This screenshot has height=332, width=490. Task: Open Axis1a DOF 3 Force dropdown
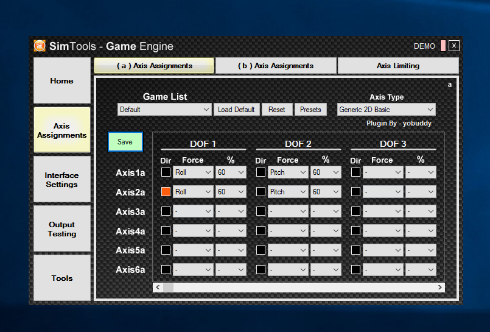[x=383, y=172]
